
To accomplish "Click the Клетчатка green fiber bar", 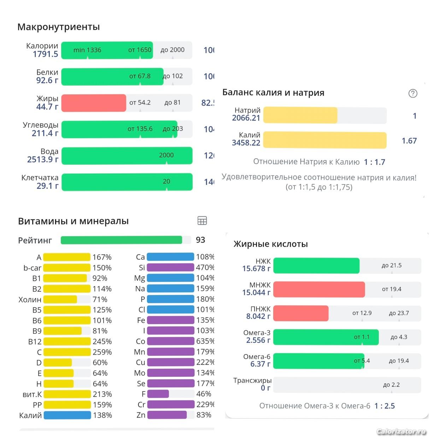I will (127, 182).
